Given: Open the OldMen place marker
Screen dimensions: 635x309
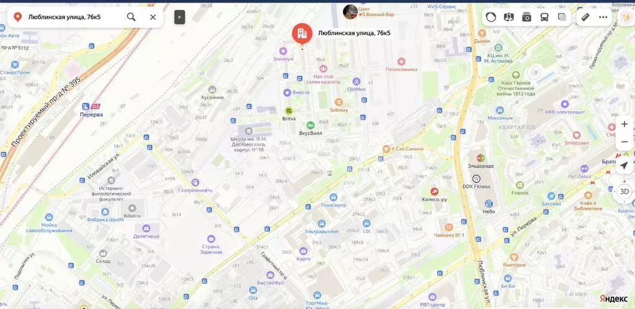Looking at the screenshot, I should (356, 81).
